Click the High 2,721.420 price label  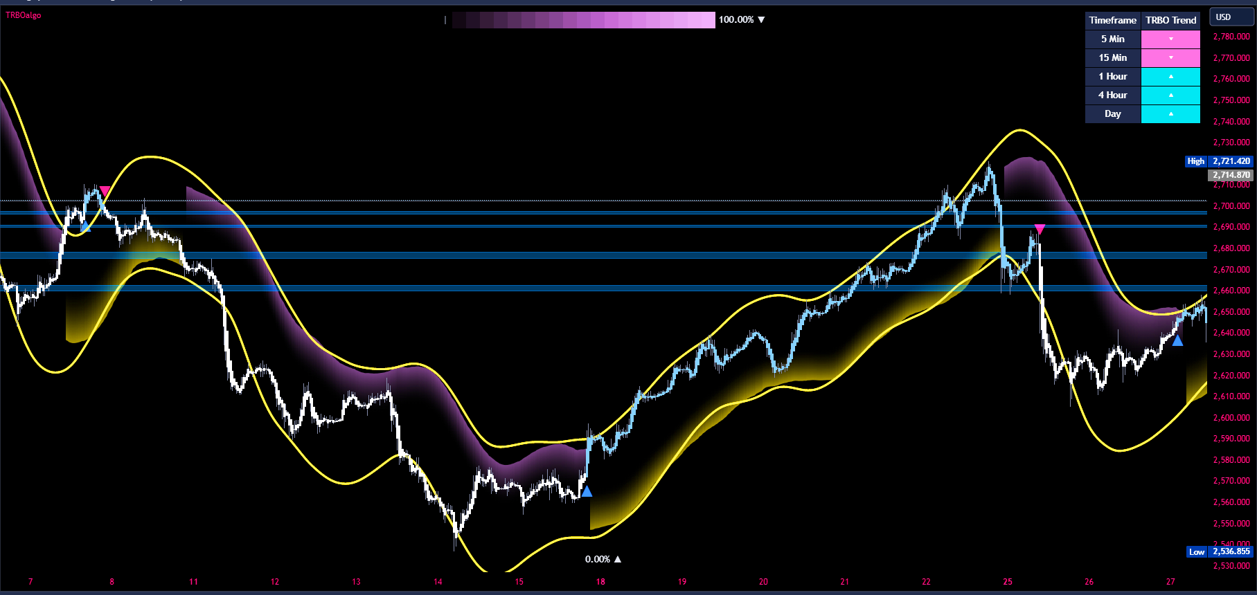[x=1220, y=161]
